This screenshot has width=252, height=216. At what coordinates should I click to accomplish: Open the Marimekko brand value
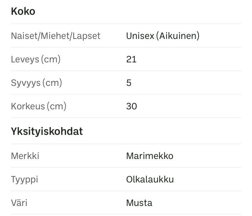150,156
